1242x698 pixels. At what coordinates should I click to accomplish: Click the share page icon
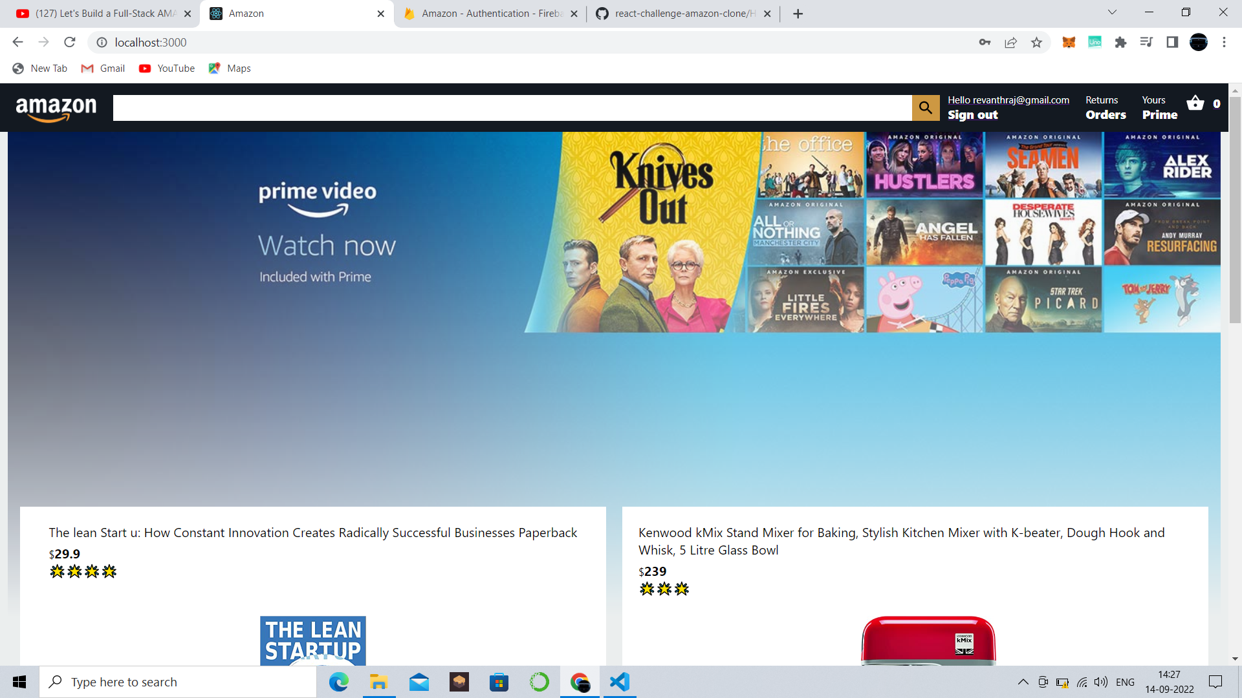(x=1010, y=43)
